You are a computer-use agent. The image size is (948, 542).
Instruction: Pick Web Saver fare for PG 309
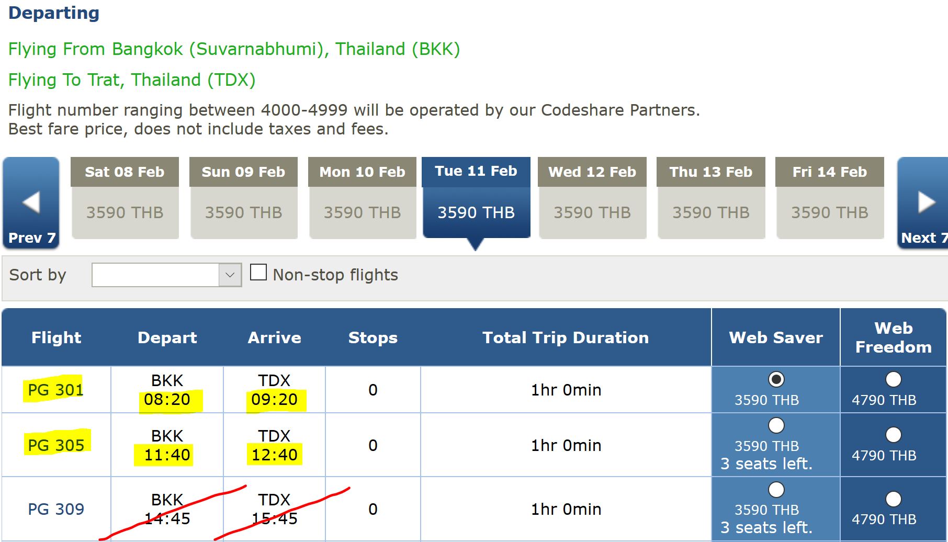pos(776,490)
